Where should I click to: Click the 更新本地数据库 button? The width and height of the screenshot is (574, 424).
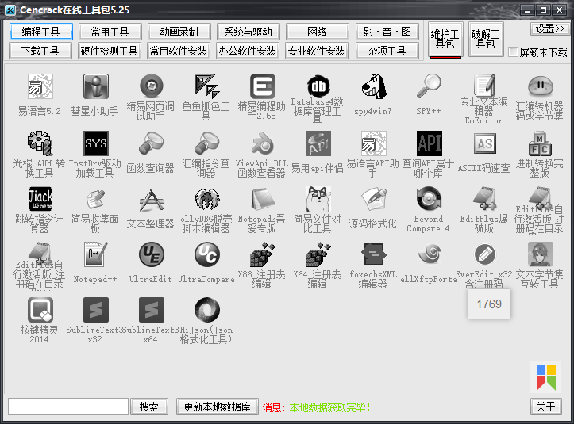217,407
